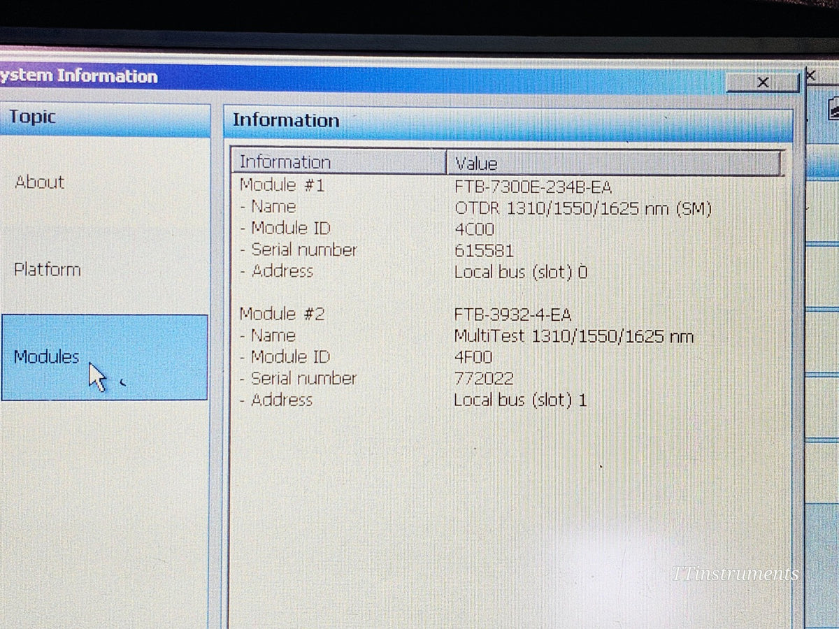Click serial number value 615581
Image resolution: width=839 pixels, height=629 pixels.
[484, 250]
